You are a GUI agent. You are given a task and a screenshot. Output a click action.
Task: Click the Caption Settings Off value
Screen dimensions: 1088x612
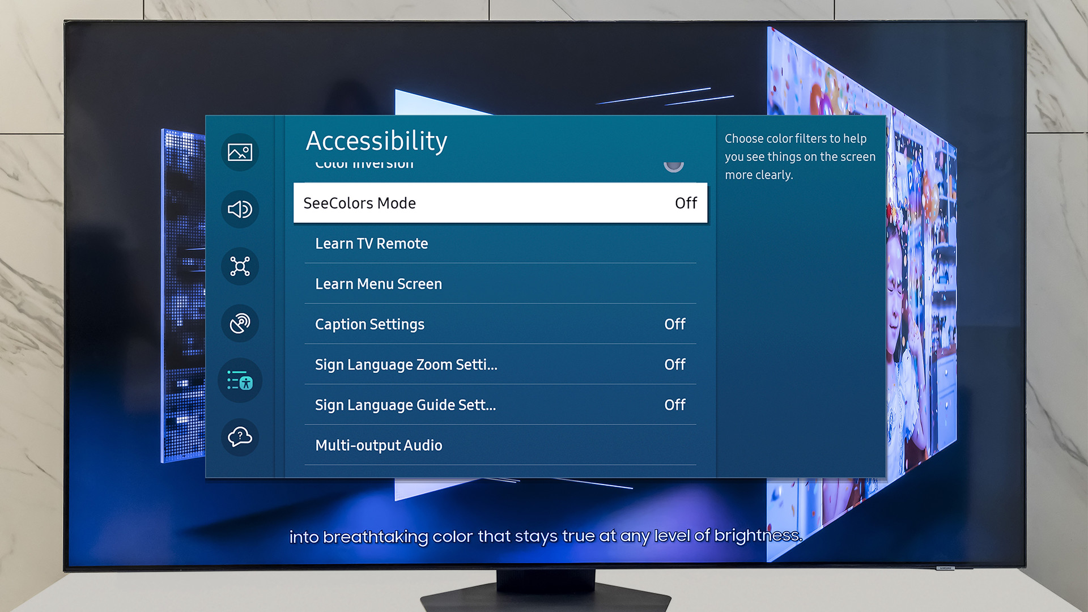coord(674,324)
